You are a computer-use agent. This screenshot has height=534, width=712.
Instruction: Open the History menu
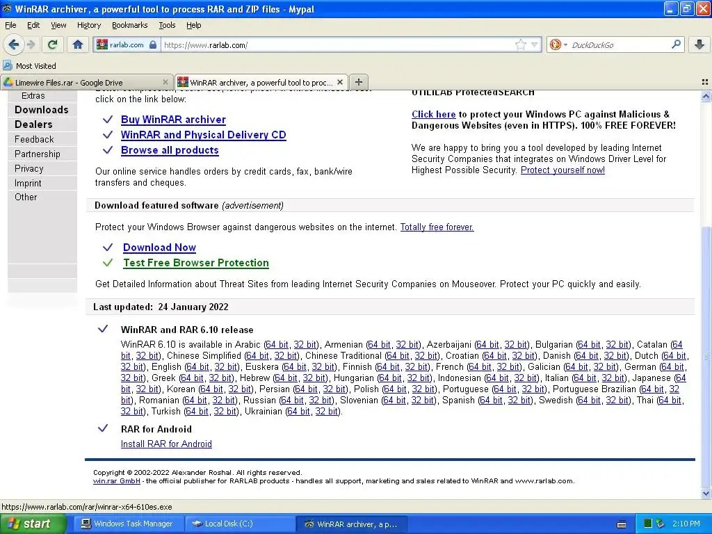[88, 25]
